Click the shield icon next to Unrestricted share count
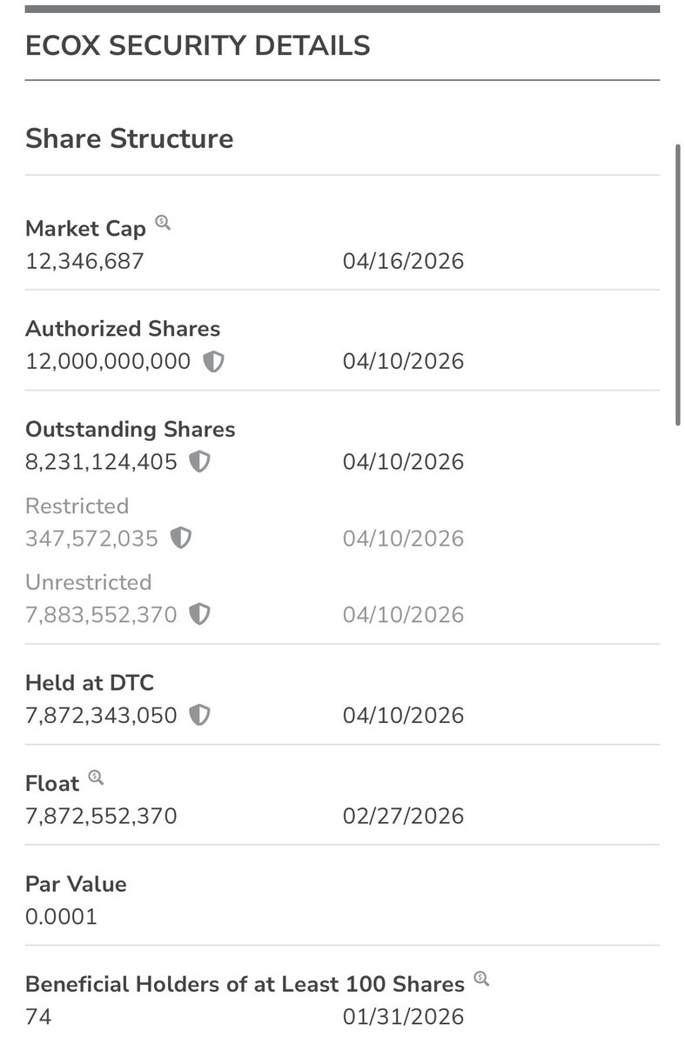Screen dimensions: 685x1044 [200, 615]
